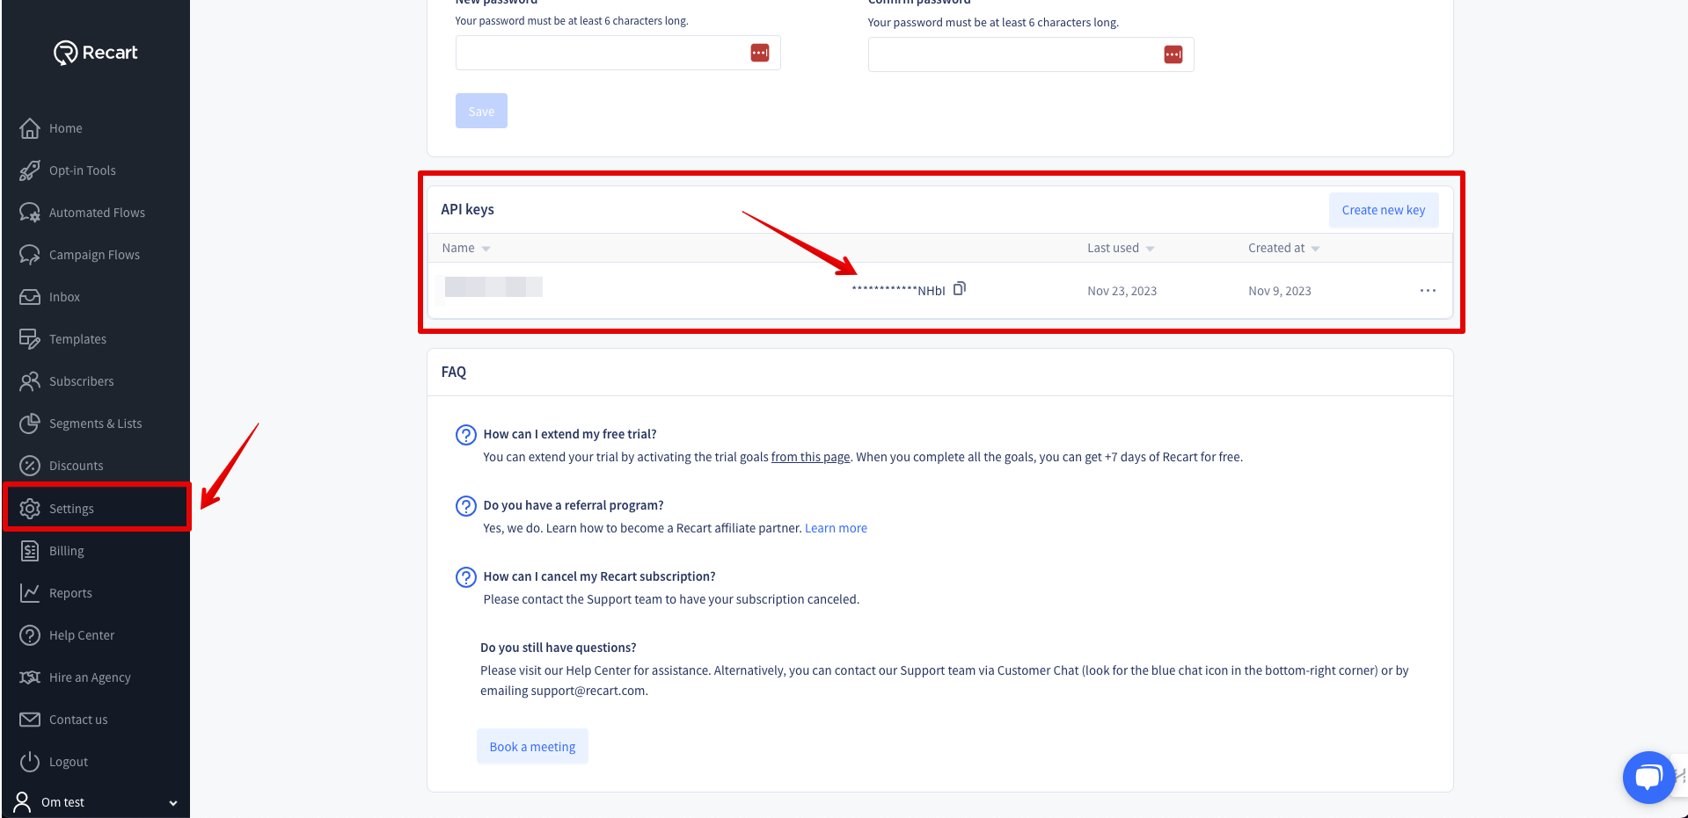Screen dimensions: 1688x818
Task: Focus the New password input field
Action: pos(617,53)
